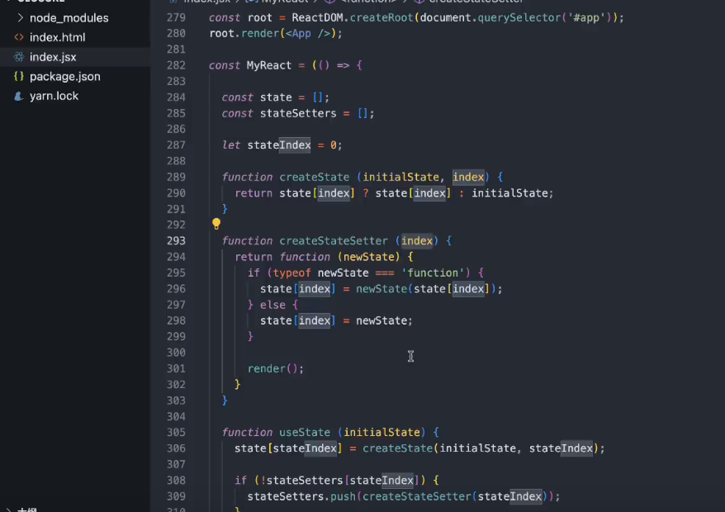Click the else keyword on line 297

point(272,305)
